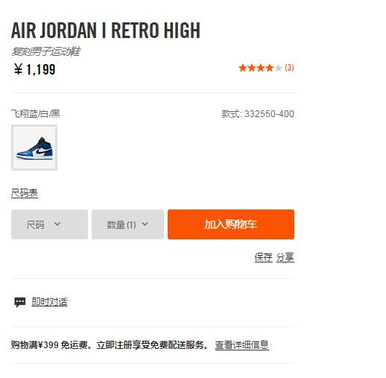This screenshot has height=378, width=386.
Task: Click the chevron arrow beside 尺码
Action: point(57,224)
